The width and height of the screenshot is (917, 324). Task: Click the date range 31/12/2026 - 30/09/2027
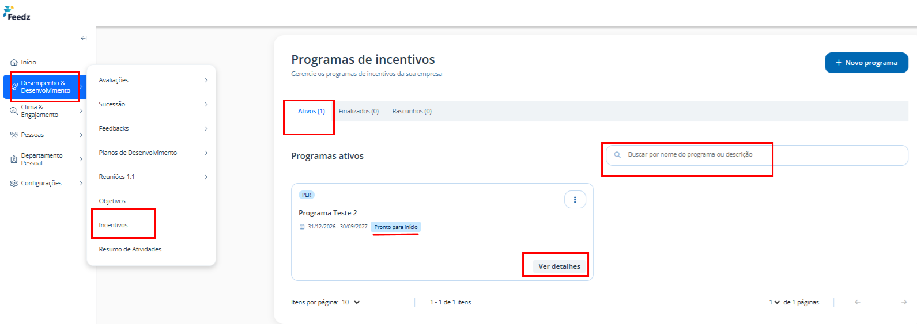pyautogui.click(x=337, y=227)
